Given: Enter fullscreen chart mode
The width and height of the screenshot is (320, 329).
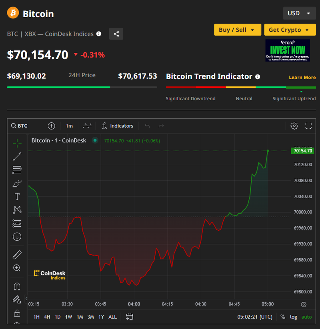Looking at the screenshot, I should [x=308, y=126].
